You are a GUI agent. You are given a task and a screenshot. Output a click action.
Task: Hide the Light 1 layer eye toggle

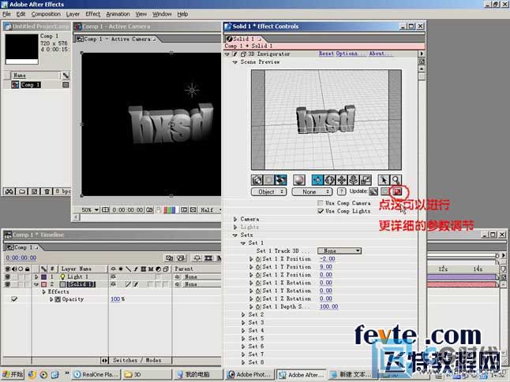point(7,276)
